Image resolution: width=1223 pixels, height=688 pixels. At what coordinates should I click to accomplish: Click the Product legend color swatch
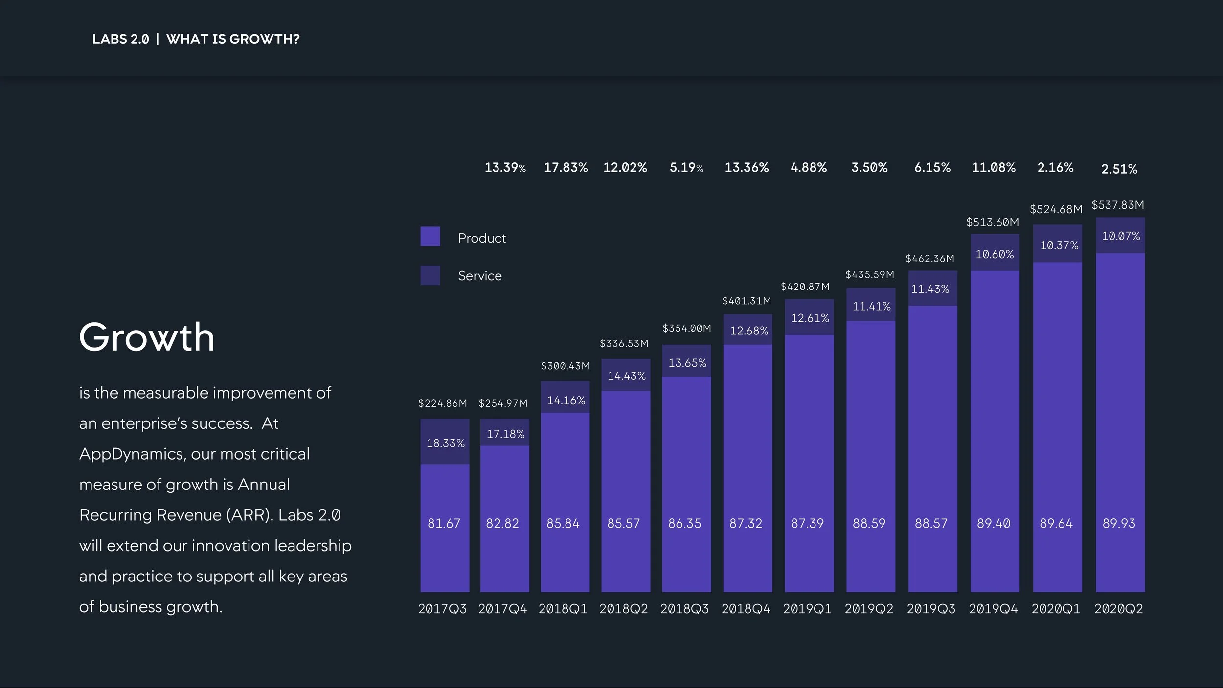click(x=430, y=237)
